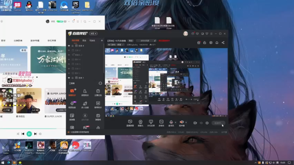
Task: Open the 分类歌单 tab in QQ Music
Action: [18, 41]
